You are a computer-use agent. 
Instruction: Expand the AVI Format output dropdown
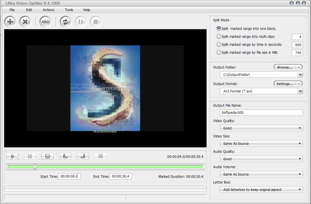point(300,91)
